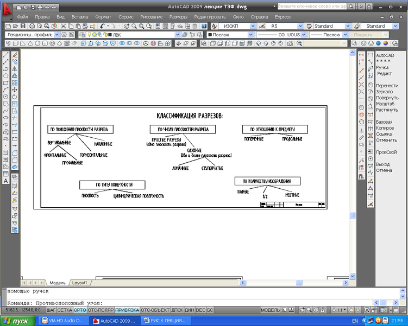Open the Layer Properties Manager icon
The width and height of the screenshot is (408, 326).
(x=82, y=35)
